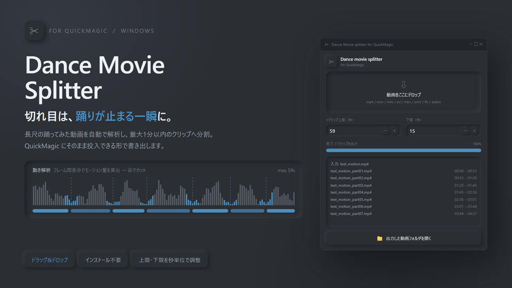512x288 pixels.
Task: Decrease the 1-clip upper limit value
Action: [x=385, y=131]
